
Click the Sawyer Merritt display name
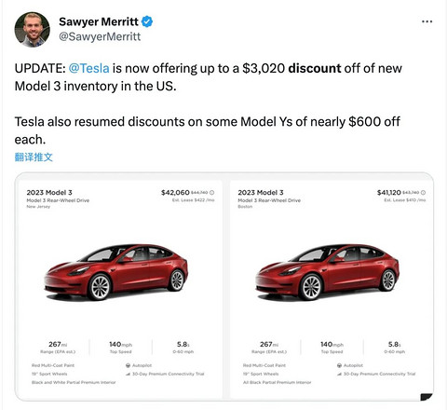tap(99, 21)
